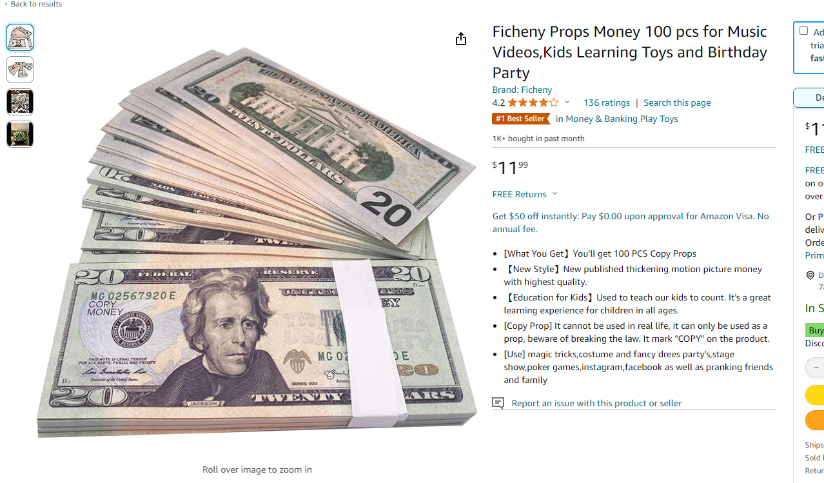
Task: Click the Amazon Visa $50 off offer
Action: (x=631, y=222)
